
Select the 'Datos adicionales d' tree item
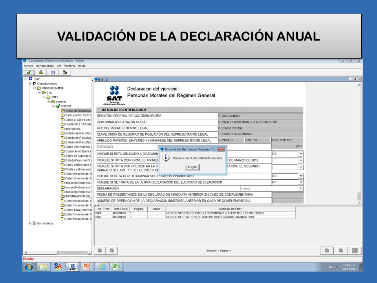pyautogui.click(x=78, y=165)
